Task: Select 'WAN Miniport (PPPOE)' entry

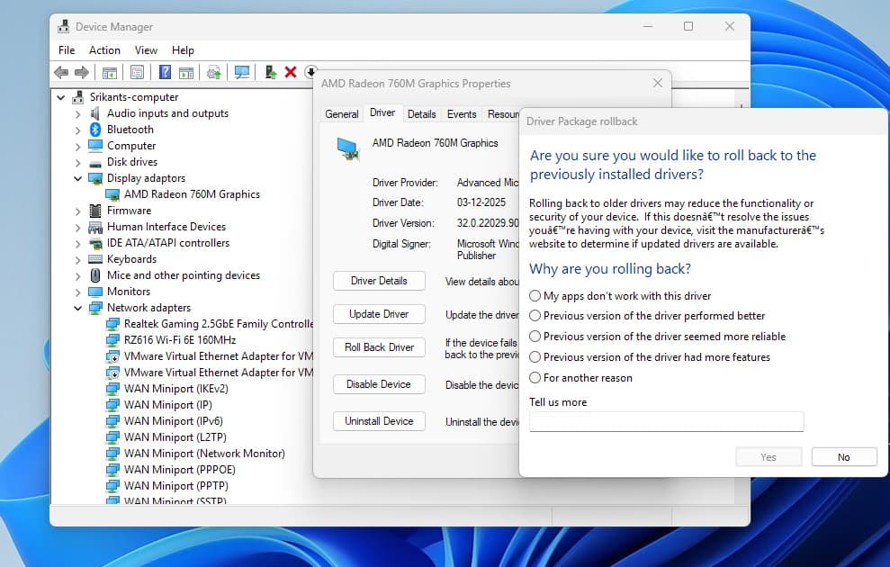Action: 179,470
